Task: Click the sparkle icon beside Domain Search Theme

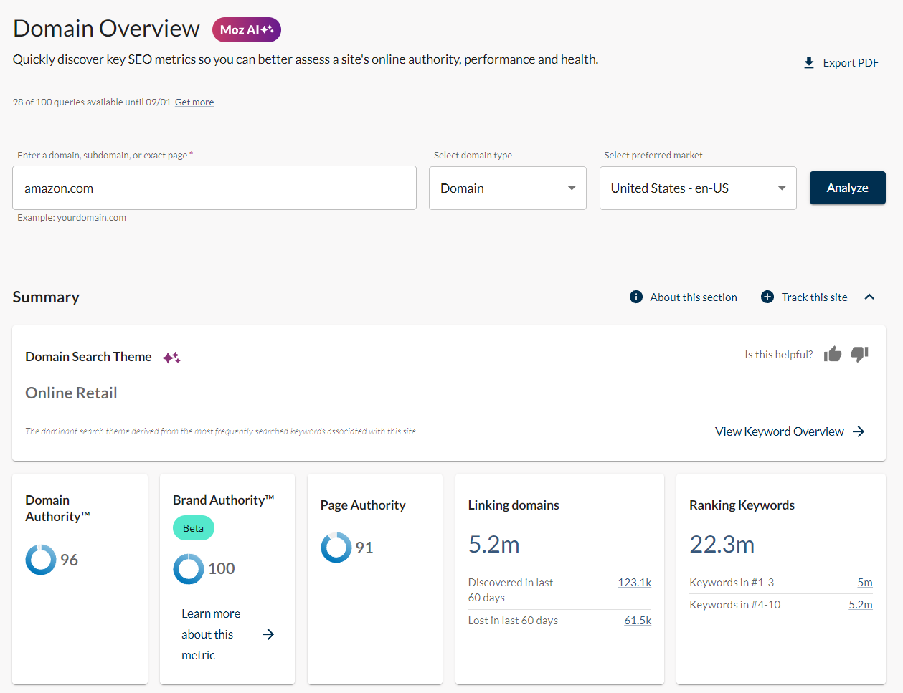Action: [x=171, y=358]
